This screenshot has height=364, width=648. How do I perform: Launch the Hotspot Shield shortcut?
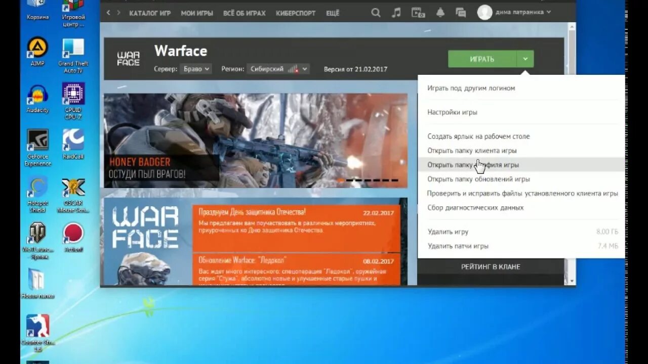37,194
